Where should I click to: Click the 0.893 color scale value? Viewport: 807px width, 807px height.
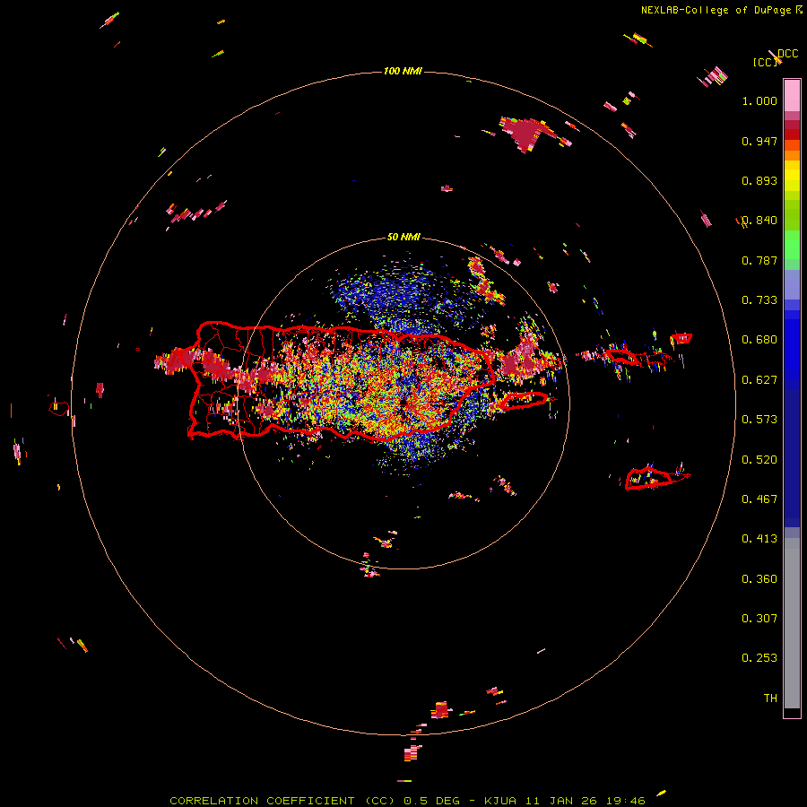point(759,180)
